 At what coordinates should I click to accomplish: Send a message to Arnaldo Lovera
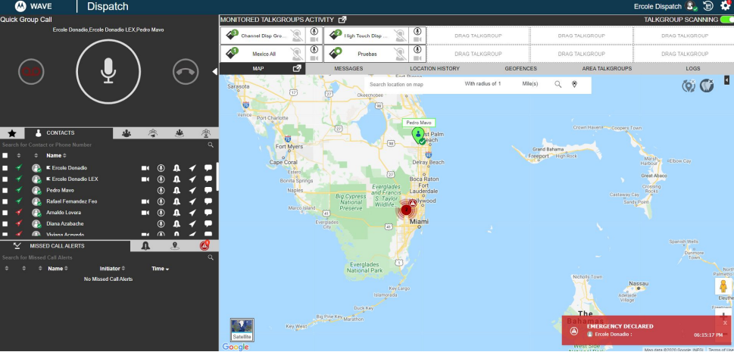point(208,213)
